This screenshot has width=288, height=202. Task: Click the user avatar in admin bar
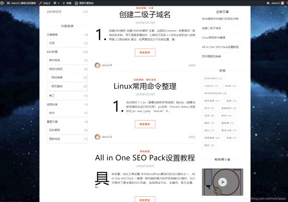pyautogui.click(x=283, y=3)
